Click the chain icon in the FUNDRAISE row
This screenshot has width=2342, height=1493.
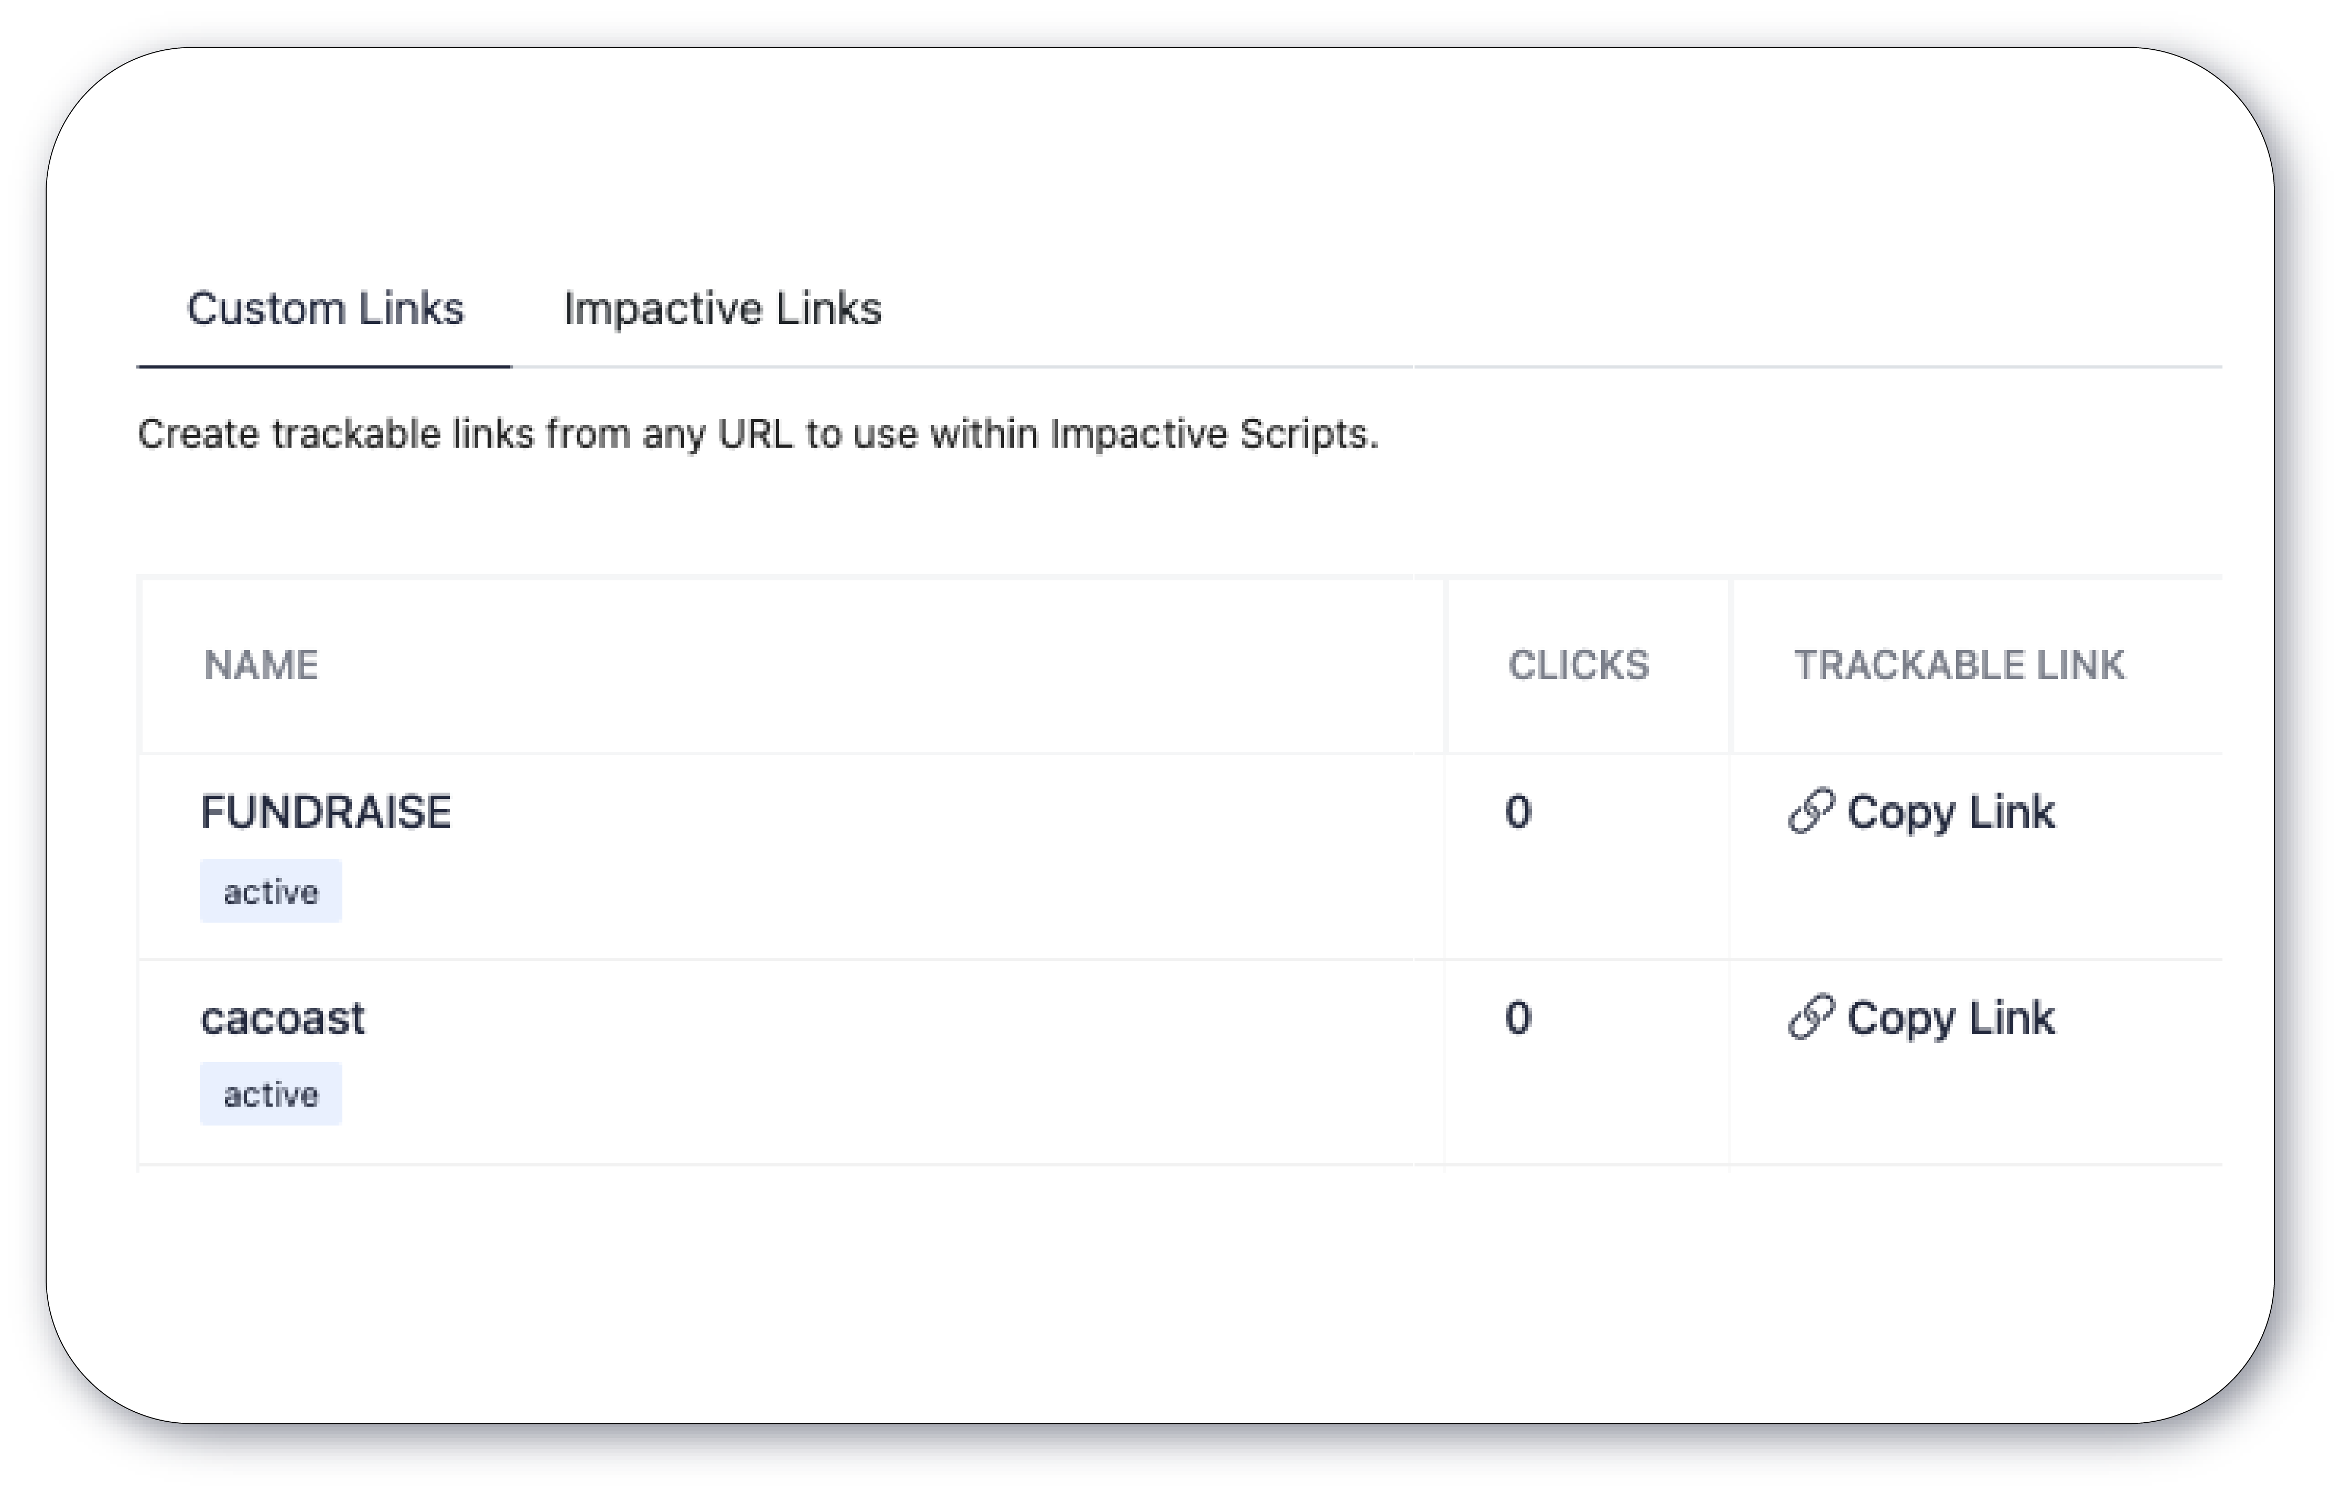pos(1810,811)
